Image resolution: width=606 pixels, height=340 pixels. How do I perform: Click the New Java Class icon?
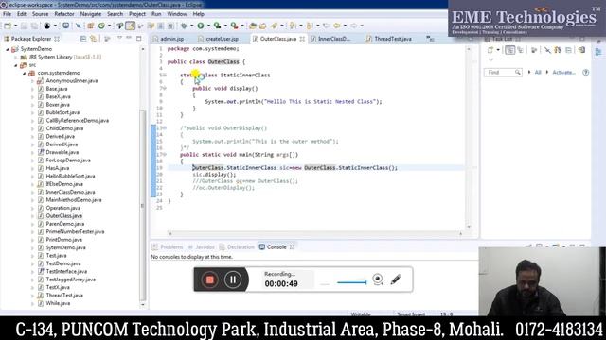pyautogui.click(x=101, y=25)
